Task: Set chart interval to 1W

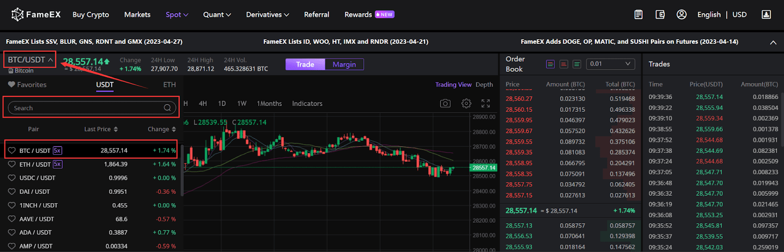Action: 242,104
